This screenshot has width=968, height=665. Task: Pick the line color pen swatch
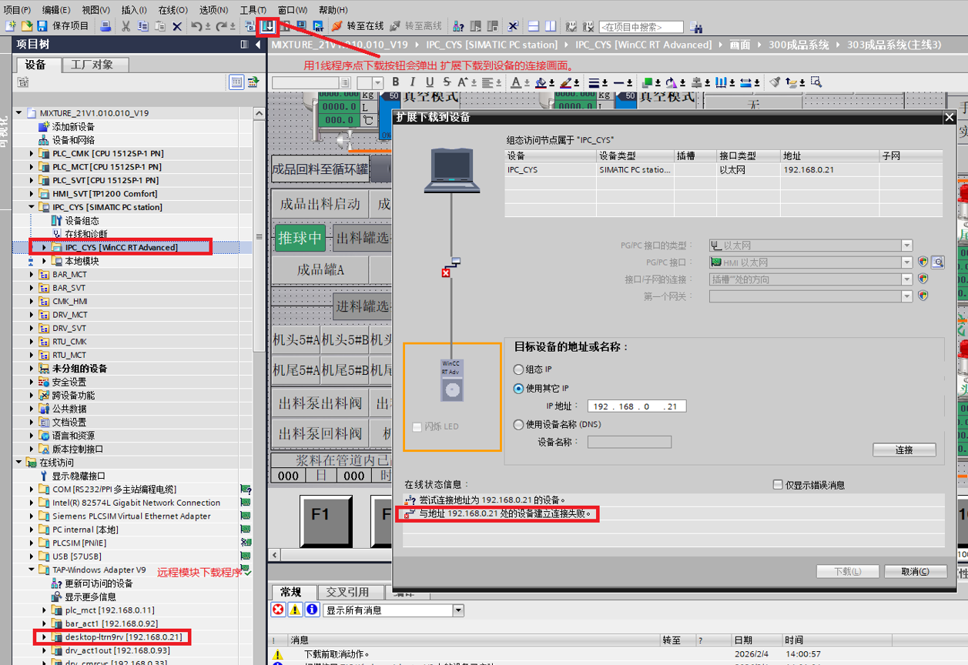pos(566,82)
